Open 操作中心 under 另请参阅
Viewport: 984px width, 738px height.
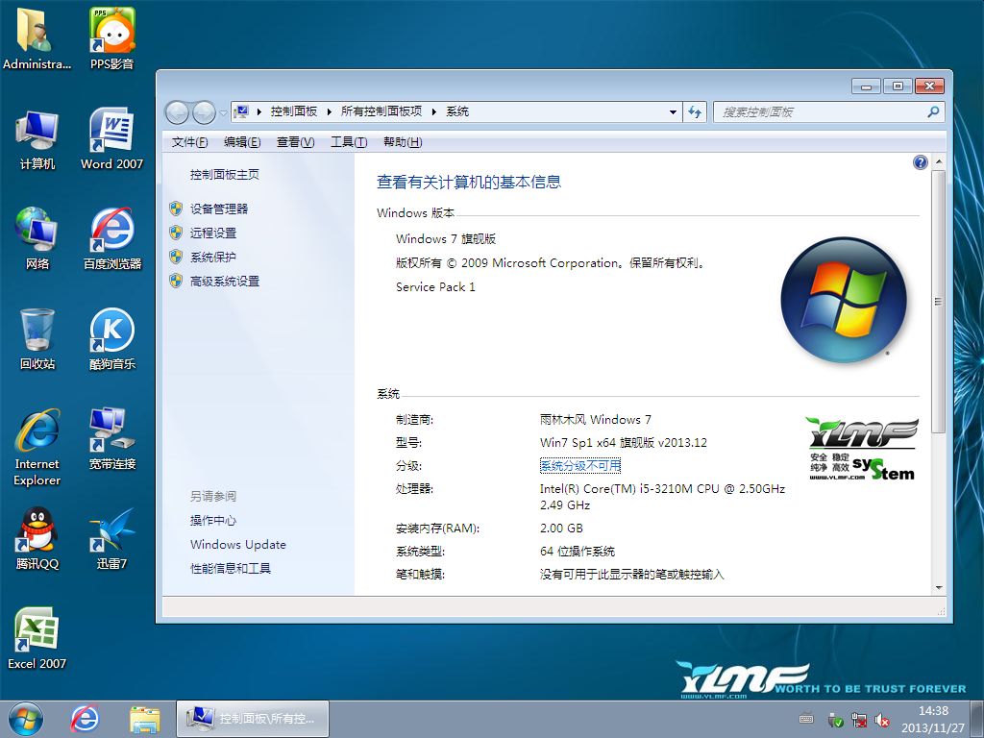(x=213, y=520)
